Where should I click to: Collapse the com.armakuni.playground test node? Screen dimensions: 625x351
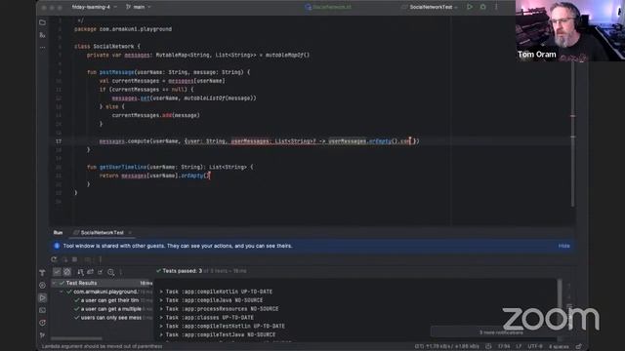pyautogui.click(x=62, y=292)
